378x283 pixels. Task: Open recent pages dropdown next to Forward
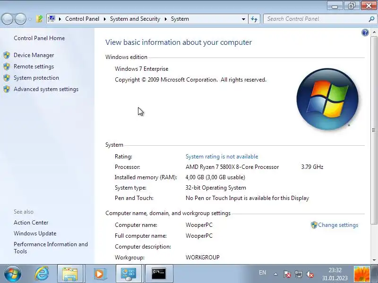point(30,19)
